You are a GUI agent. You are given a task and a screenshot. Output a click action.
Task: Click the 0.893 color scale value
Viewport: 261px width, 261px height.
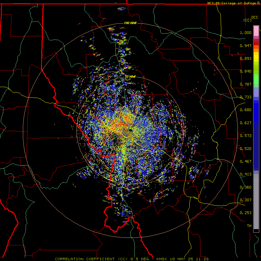pos(246,58)
